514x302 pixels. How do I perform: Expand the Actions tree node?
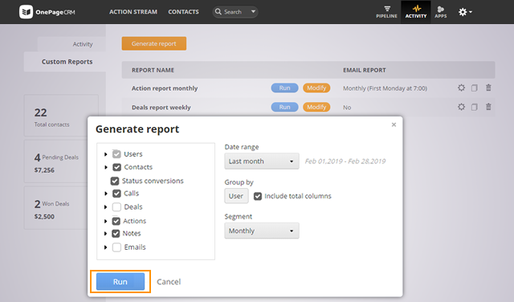105,221
